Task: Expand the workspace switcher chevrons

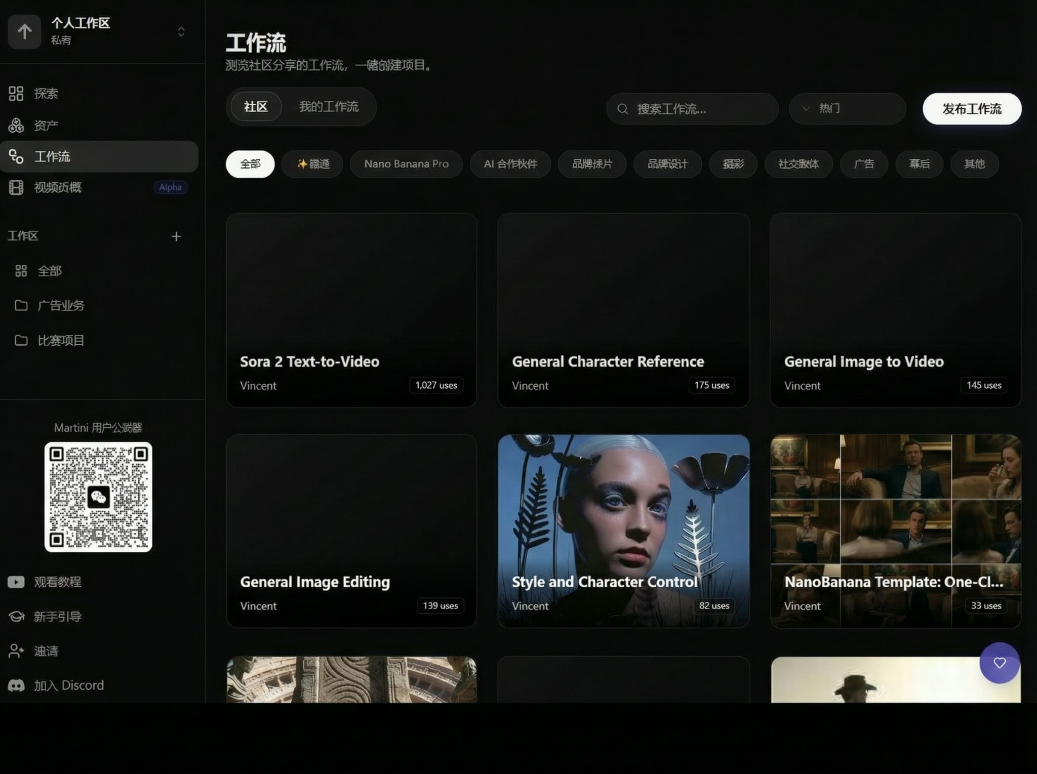Action: [x=181, y=32]
